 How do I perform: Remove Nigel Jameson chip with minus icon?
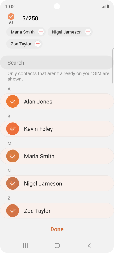88,32
